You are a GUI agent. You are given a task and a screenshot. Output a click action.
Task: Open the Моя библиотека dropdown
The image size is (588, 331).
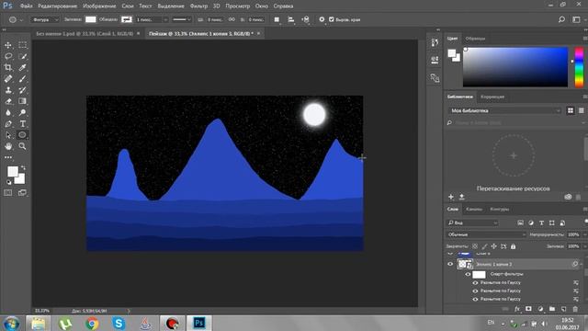coord(505,110)
